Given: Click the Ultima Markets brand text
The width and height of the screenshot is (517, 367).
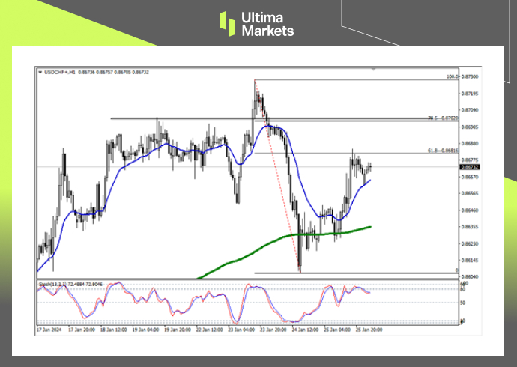Looking at the screenshot, I should point(267,24).
